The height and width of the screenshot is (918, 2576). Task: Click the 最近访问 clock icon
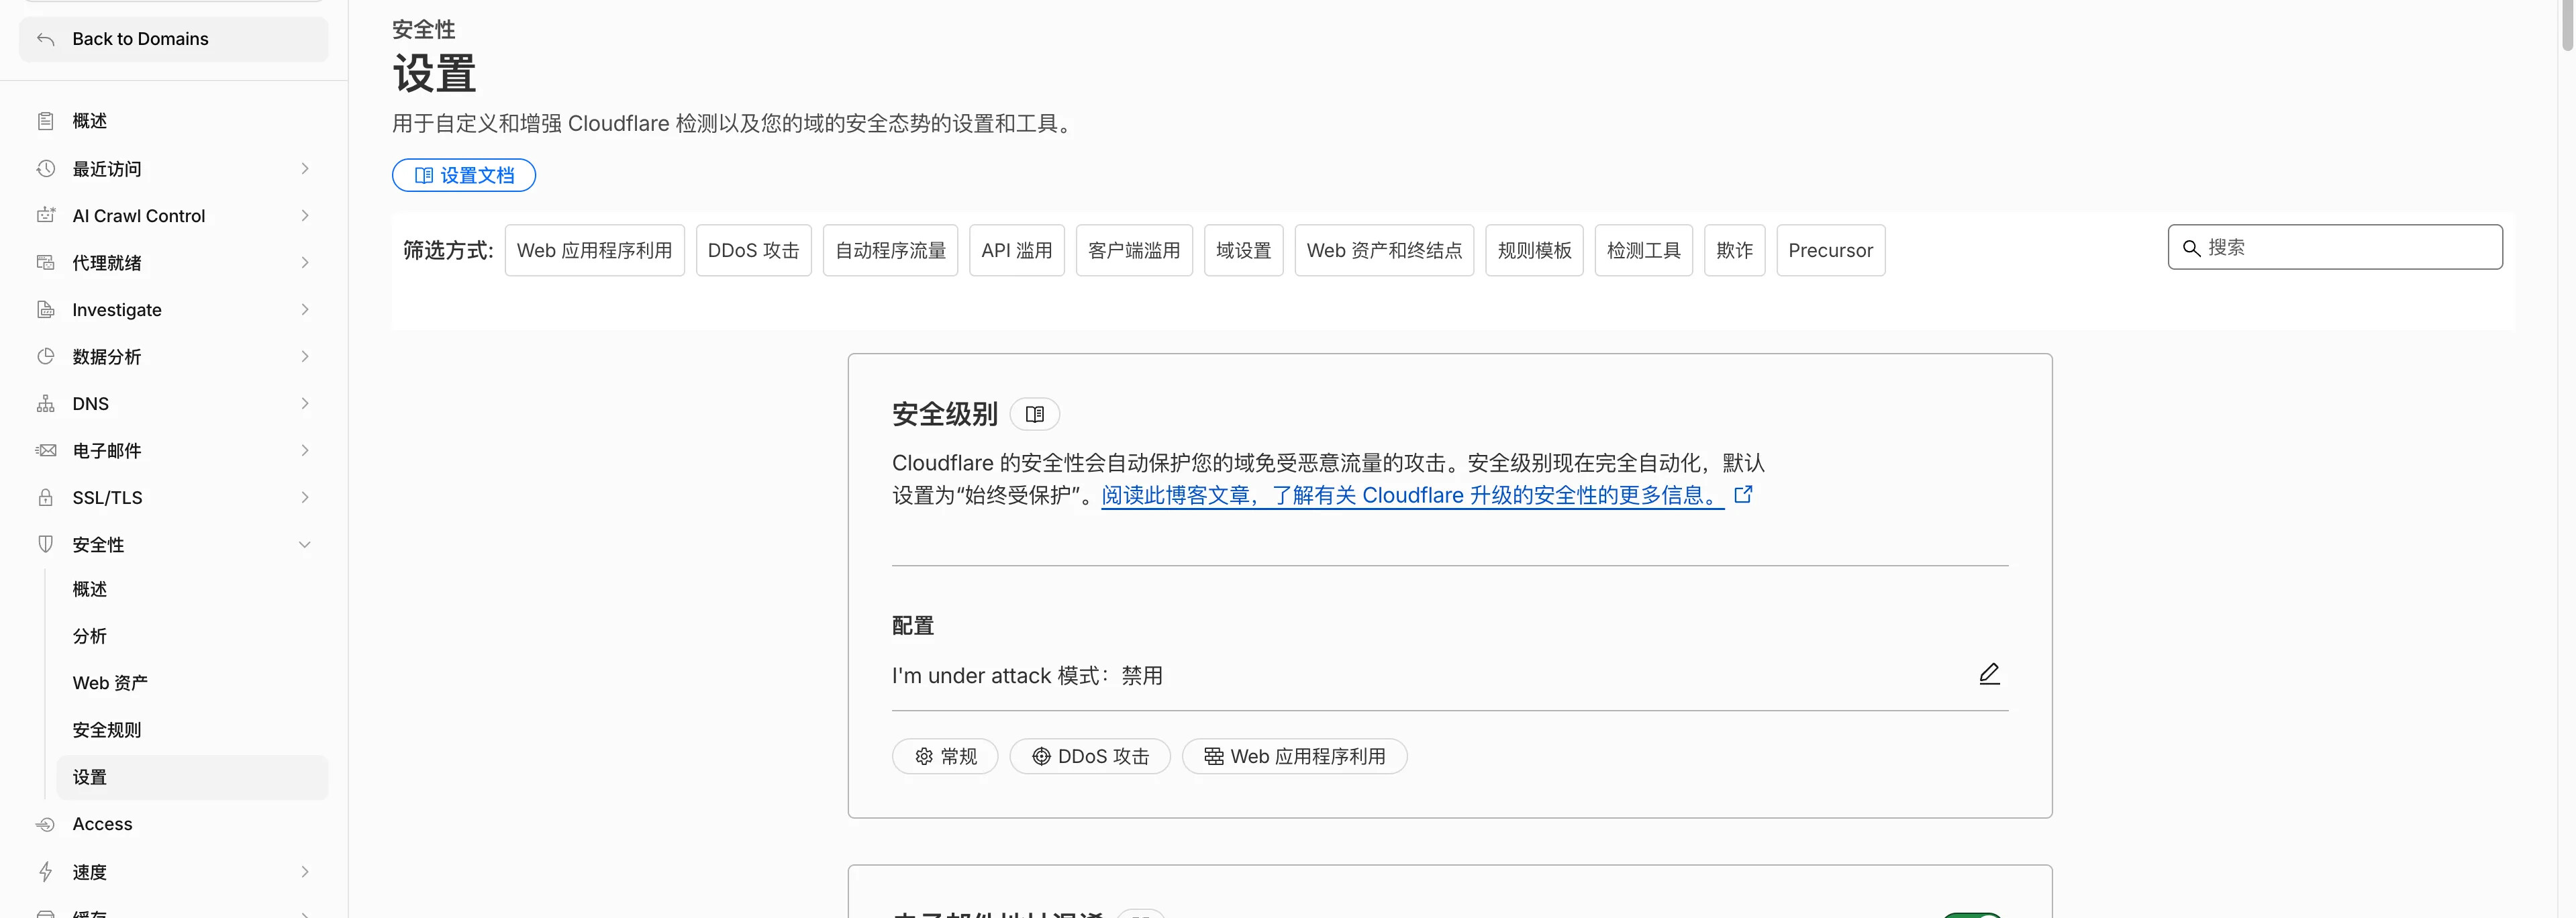pos(45,168)
